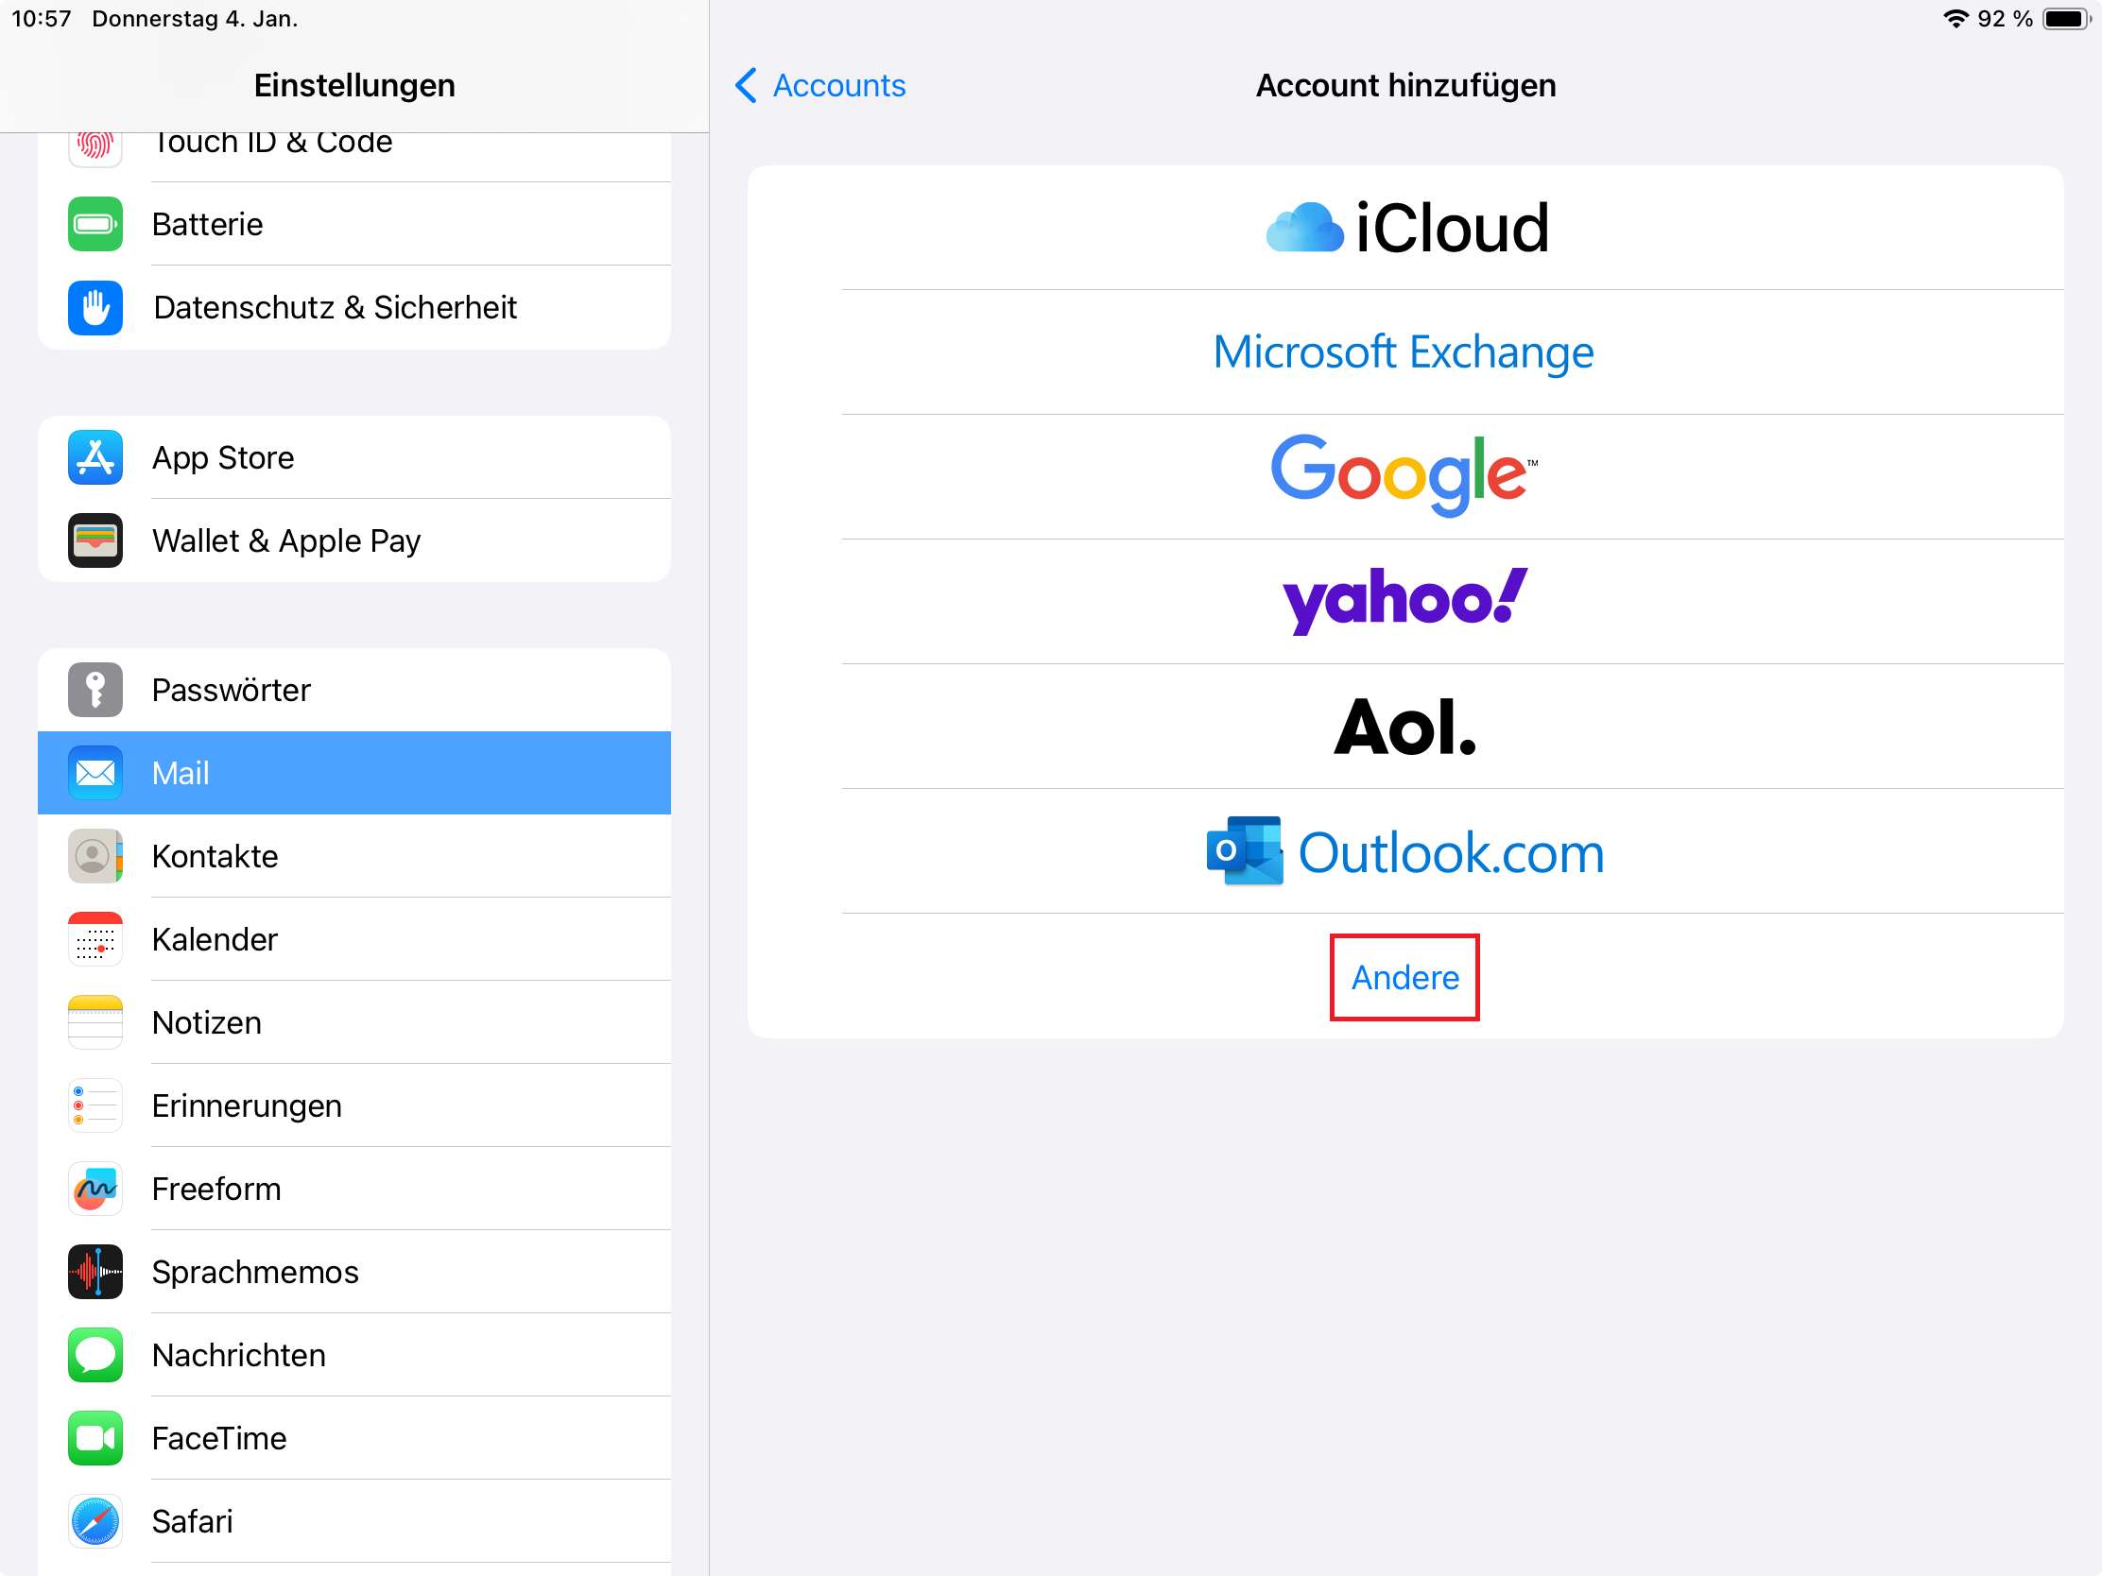Open the Kalender icon
The width and height of the screenshot is (2102, 1576).
(95, 938)
